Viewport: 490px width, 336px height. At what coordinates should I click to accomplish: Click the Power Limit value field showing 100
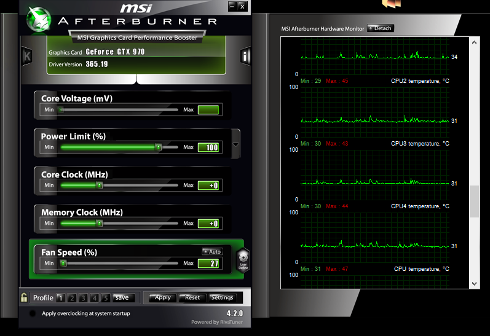[208, 147]
